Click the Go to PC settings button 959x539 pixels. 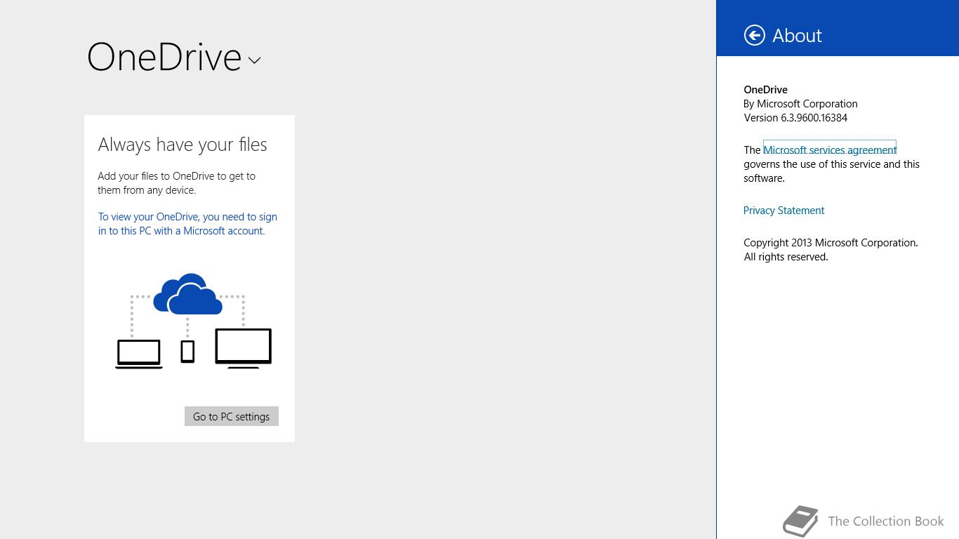[x=232, y=416]
